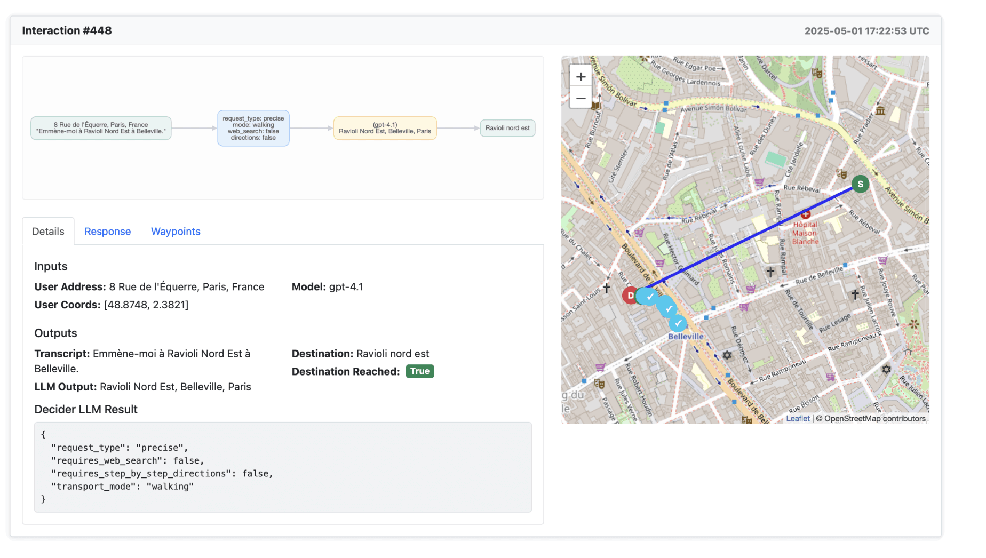The width and height of the screenshot is (986, 558).
Task: Select the decider node showing request_type precise
Action: pyautogui.click(x=253, y=128)
